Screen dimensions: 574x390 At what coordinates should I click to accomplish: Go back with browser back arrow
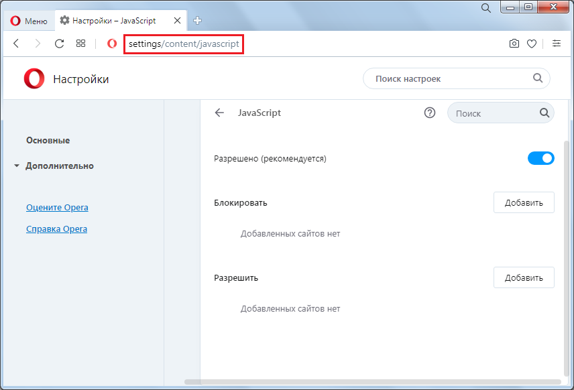pyautogui.click(x=16, y=44)
